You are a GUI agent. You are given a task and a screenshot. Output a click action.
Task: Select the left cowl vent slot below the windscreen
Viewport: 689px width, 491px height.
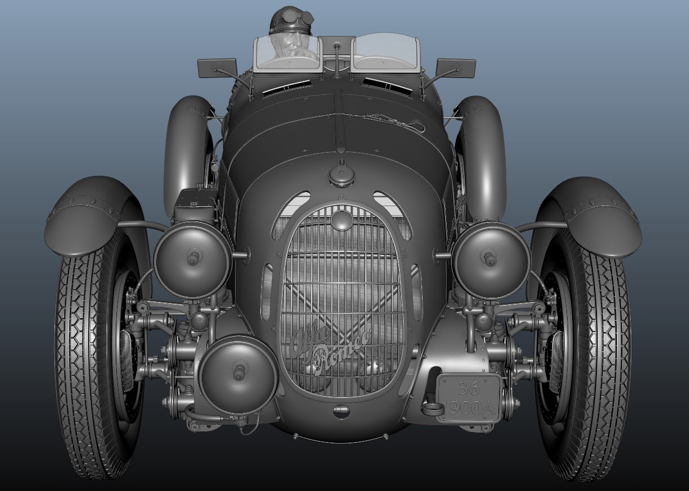pos(286,86)
